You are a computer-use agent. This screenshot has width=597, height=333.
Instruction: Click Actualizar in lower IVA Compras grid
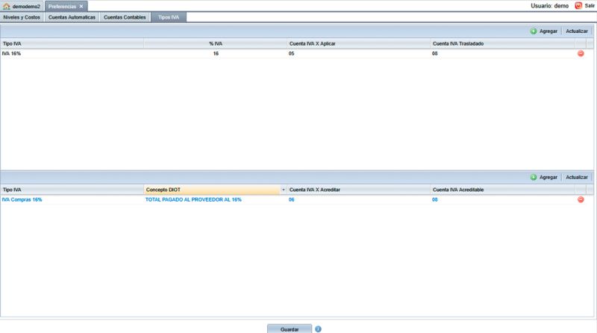click(x=576, y=177)
